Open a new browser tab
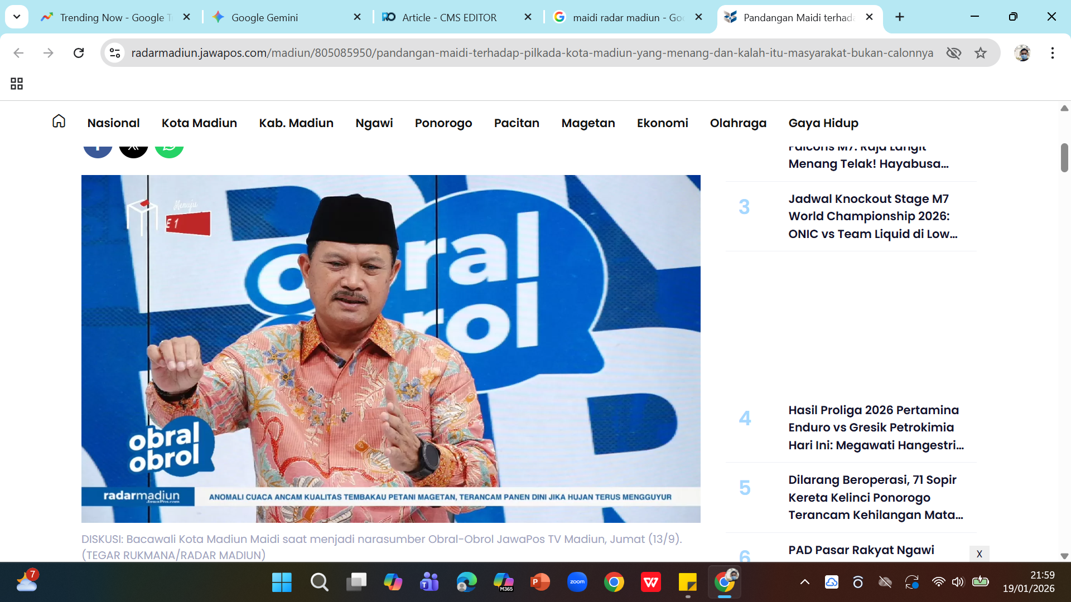This screenshot has width=1071, height=602. tap(899, 17)
